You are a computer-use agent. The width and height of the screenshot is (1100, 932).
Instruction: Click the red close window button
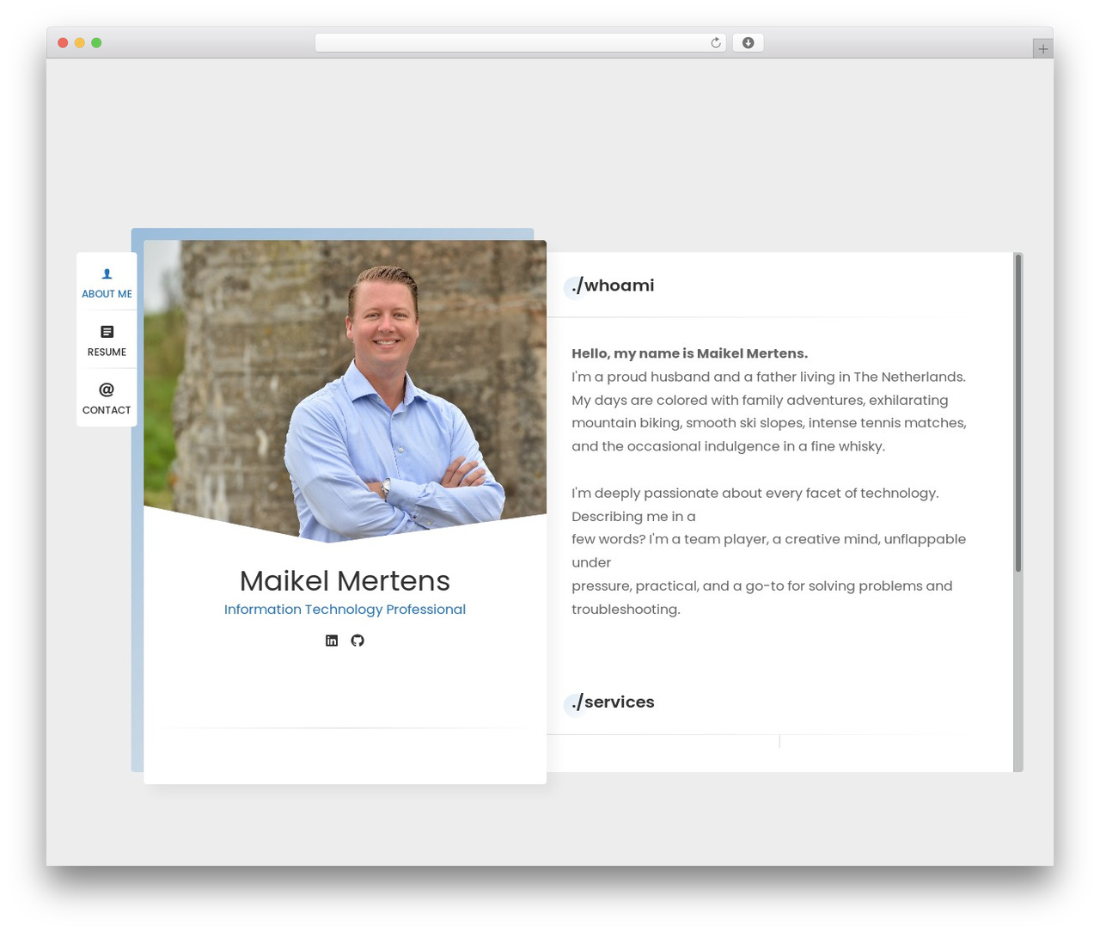coord(63,43)
